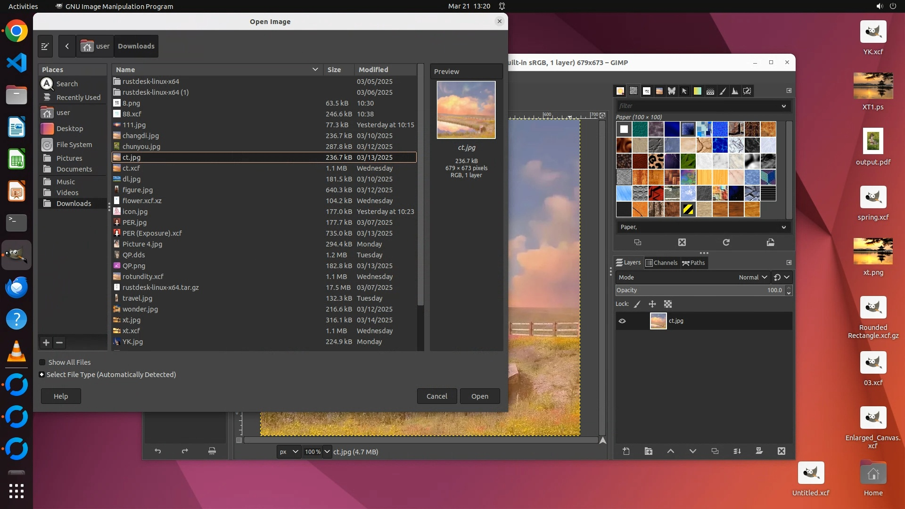Image resolution: width=905 pixels, height=509 pixels.
Task: Create a new layer icon in Layers panel
Action: (626, 451)
